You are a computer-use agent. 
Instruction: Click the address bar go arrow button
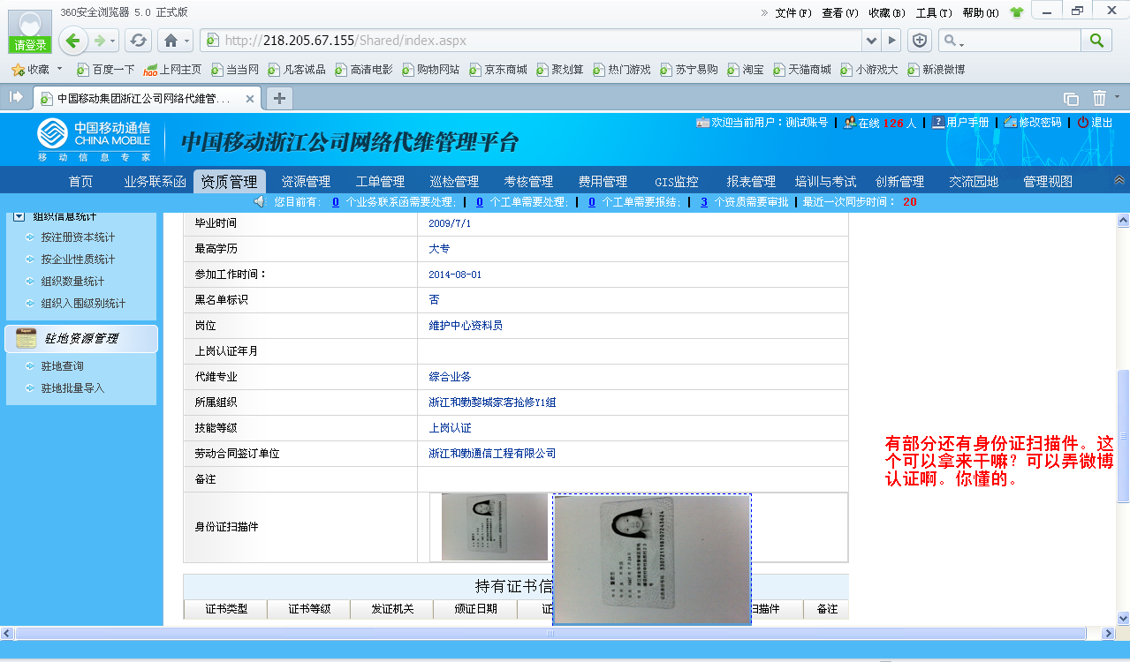892,41
